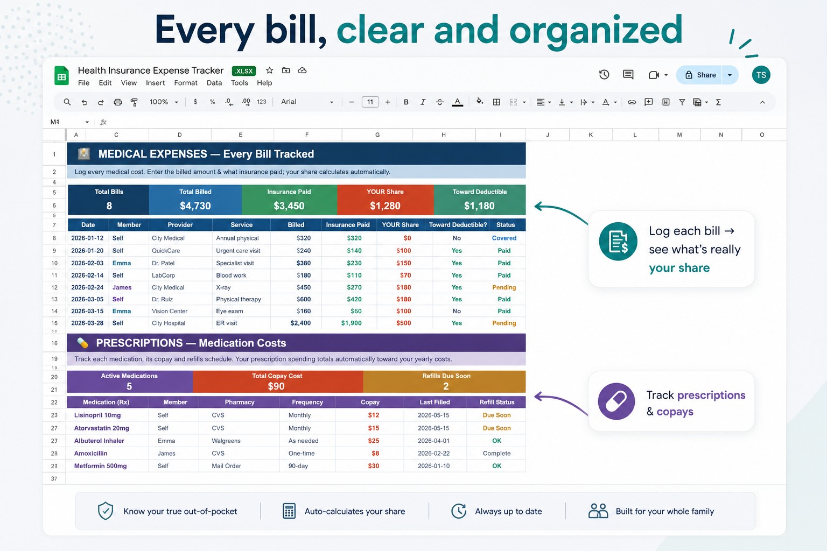Insert a comment from toolbar
827x551 pixels.
coord(649,102)
